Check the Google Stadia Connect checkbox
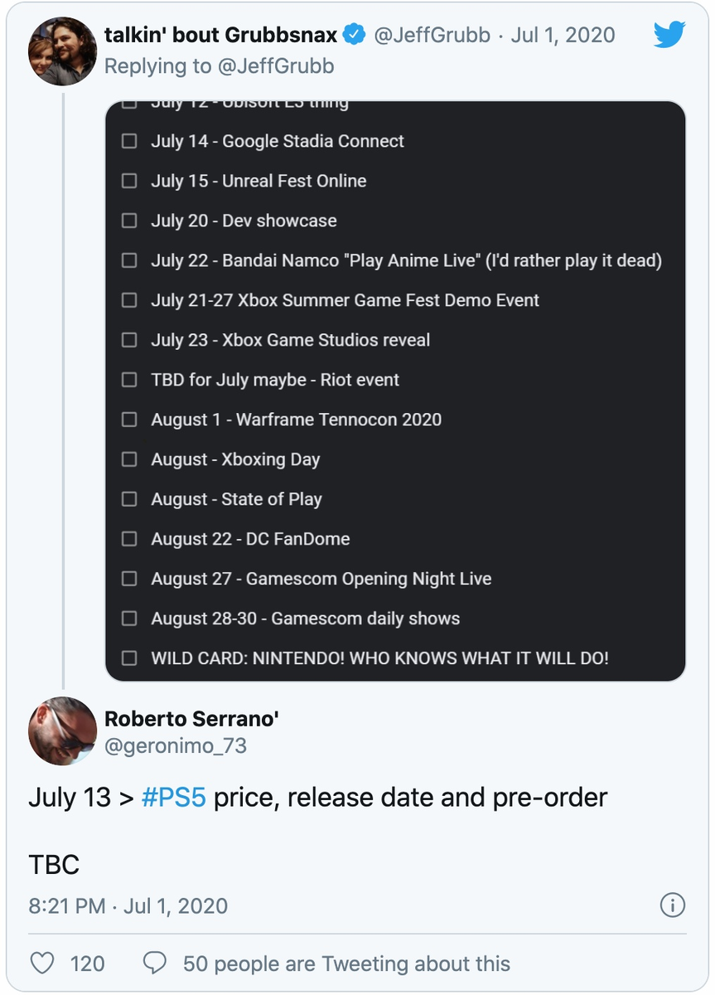The image size is (715, 995). point(129,141)
